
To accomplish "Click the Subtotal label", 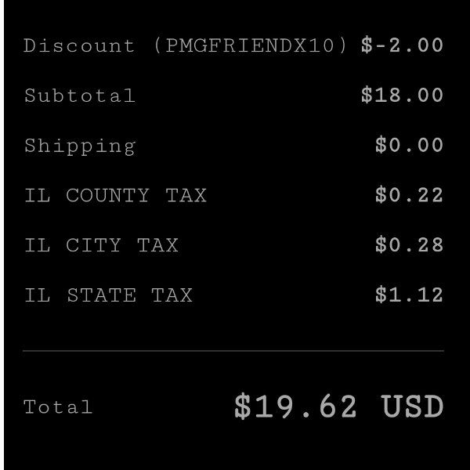I will [80, 96].
